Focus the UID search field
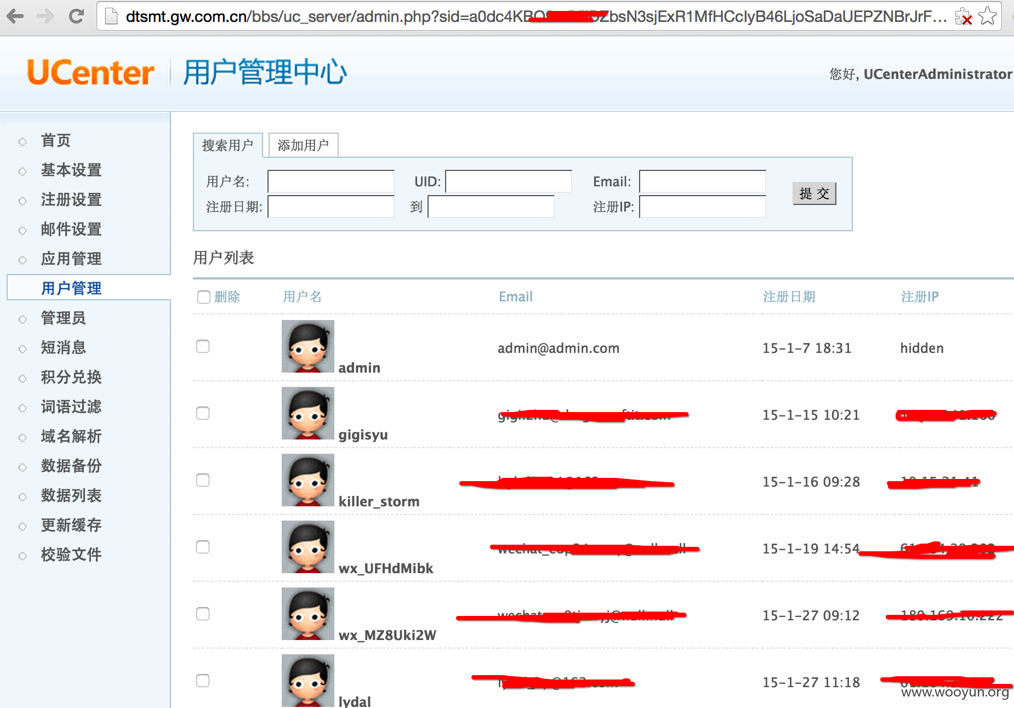 click(509, 181)
